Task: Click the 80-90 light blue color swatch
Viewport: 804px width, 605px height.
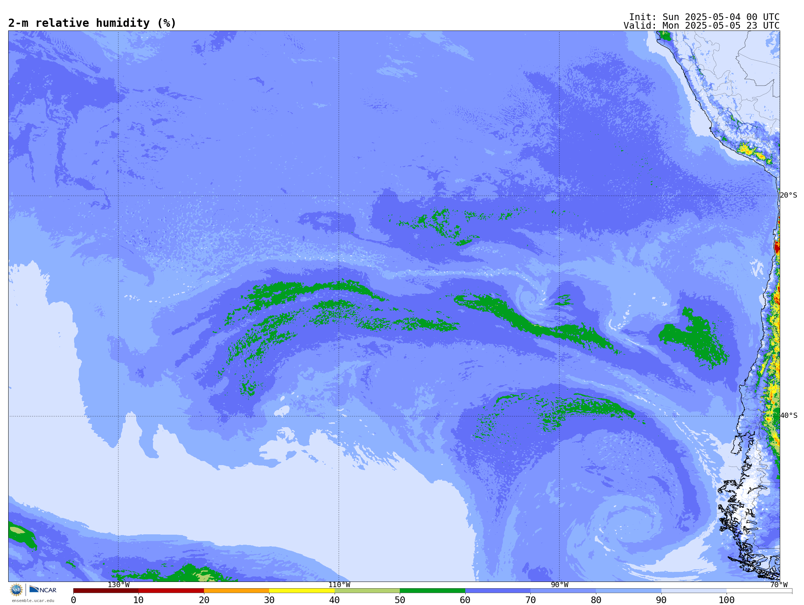Action: tap(629, 591)
